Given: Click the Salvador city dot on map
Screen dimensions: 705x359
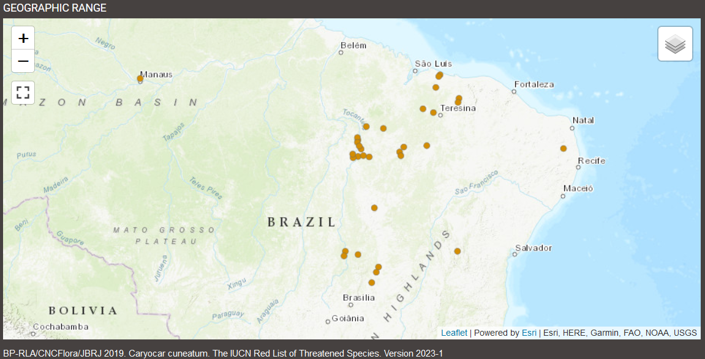Looking at the screenshot, I should pos(515,255).
